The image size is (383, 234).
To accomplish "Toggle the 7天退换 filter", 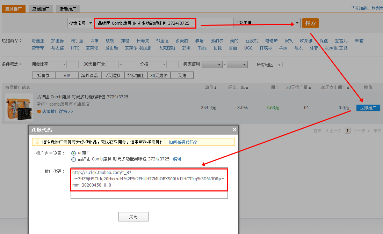I will [x=113, y=76].
